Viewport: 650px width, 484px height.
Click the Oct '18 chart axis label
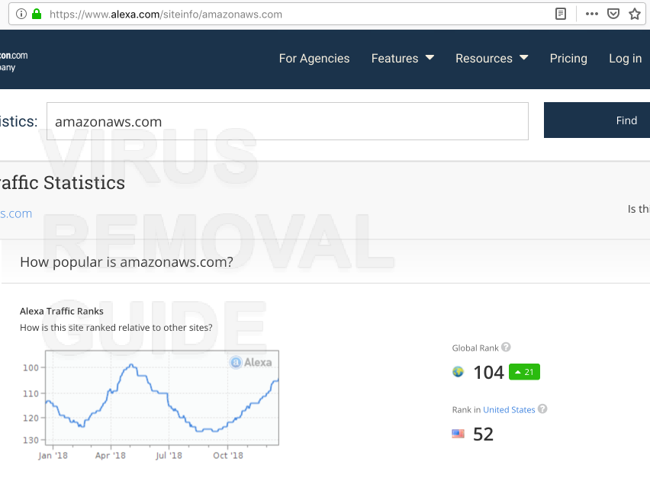click(x=228, y=456)
